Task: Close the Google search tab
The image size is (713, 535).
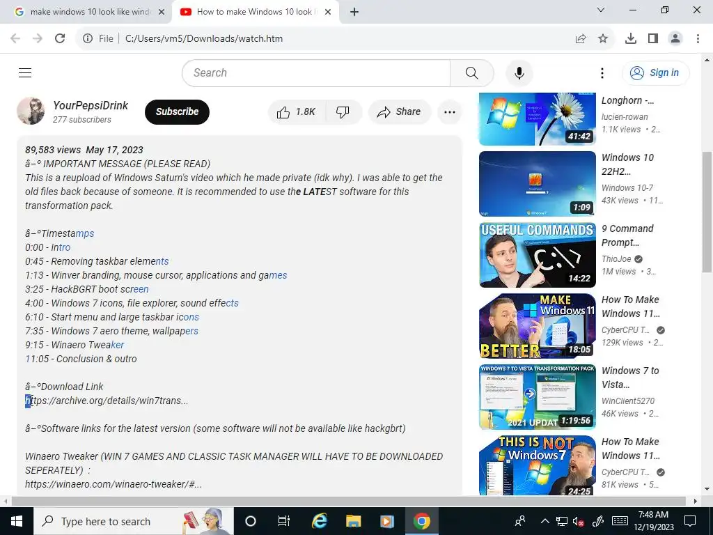Action: pos(162,13)
